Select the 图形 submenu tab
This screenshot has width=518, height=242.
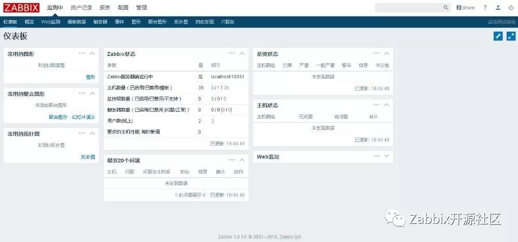click(x=136, y=22)
